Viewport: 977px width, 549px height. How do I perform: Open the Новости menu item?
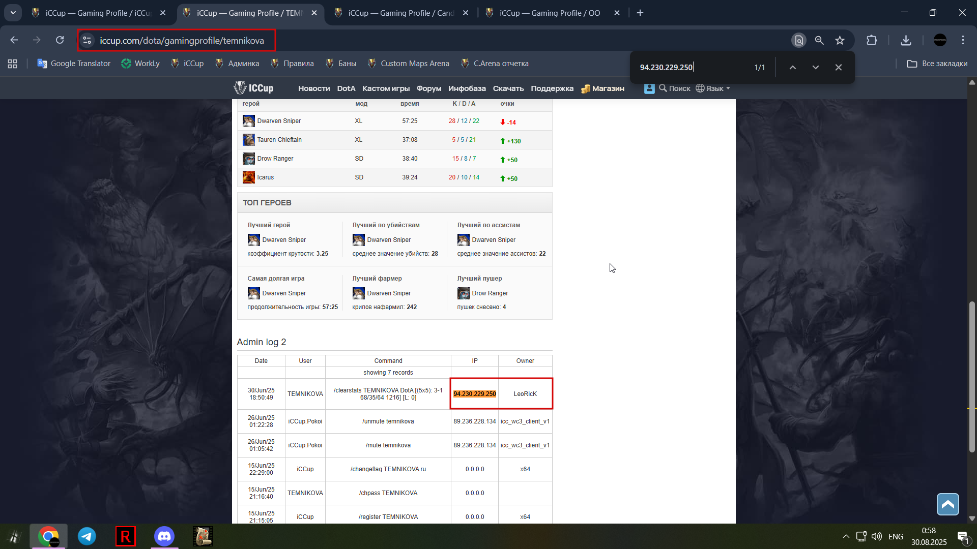314,88
